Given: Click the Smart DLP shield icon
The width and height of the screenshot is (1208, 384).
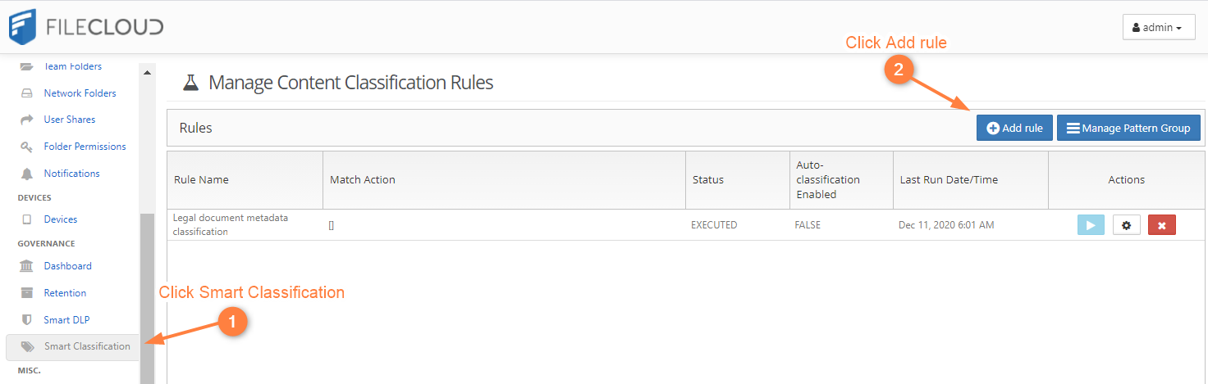Looking at the screenshot, I should point(27,320).
